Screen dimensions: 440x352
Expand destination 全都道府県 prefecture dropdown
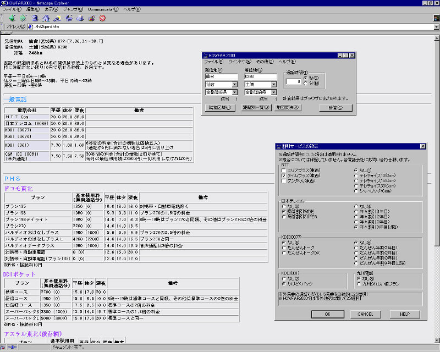click(273, 92)
